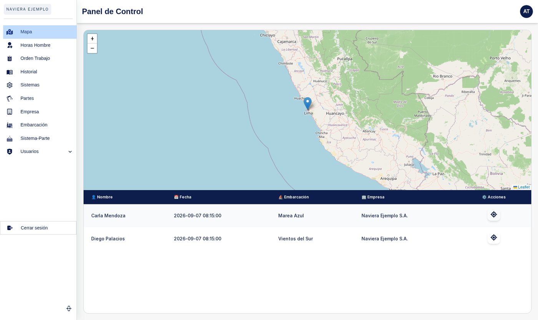Image resolution: width=538 pixels, height=320 pixels.
Task: Click the Rio Branco map label
Action: click(x=443, y=76)
